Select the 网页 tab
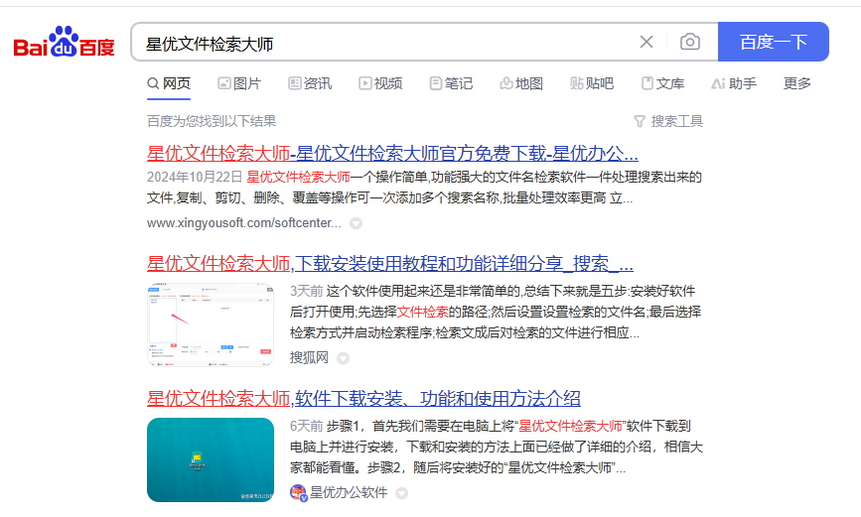Image resolution: width=861 pixels, height=517 pixels. tap(169, 83)
